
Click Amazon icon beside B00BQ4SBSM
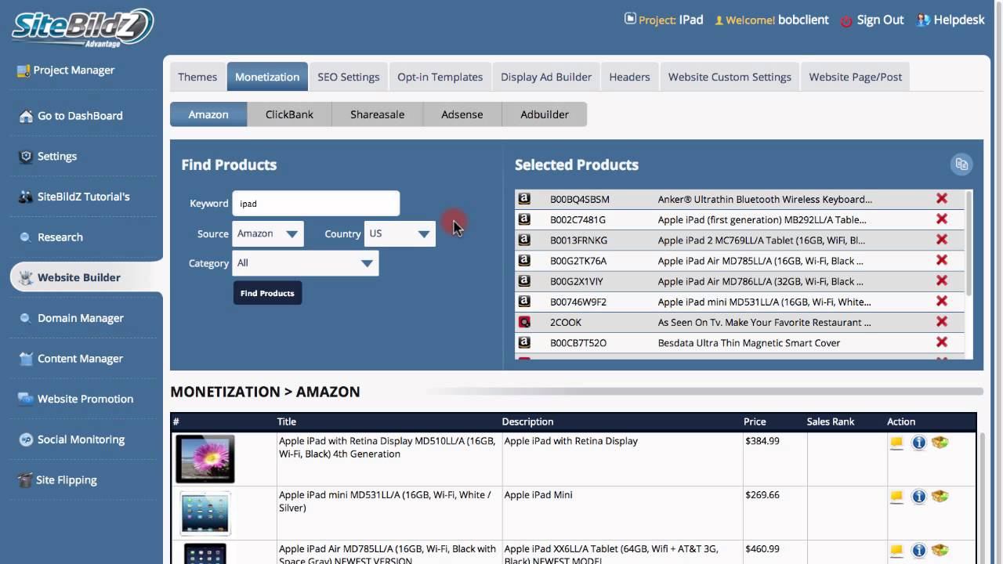point(524,199)
